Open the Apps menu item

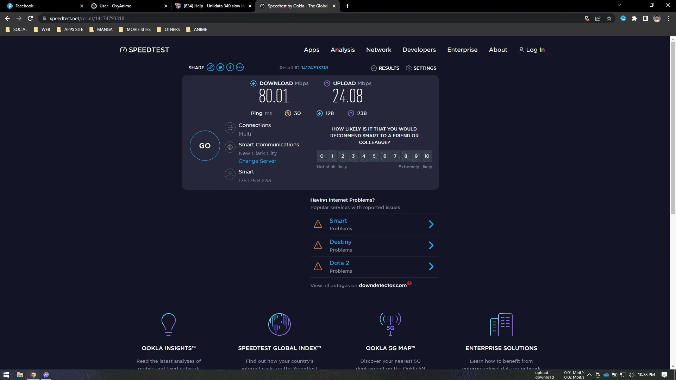(312, 50)
